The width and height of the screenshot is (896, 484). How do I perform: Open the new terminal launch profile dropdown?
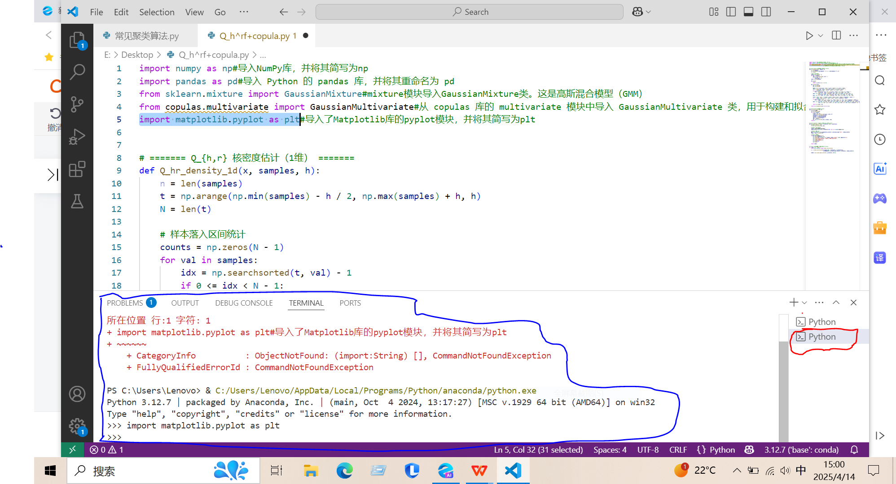click(x=804, y=302)
